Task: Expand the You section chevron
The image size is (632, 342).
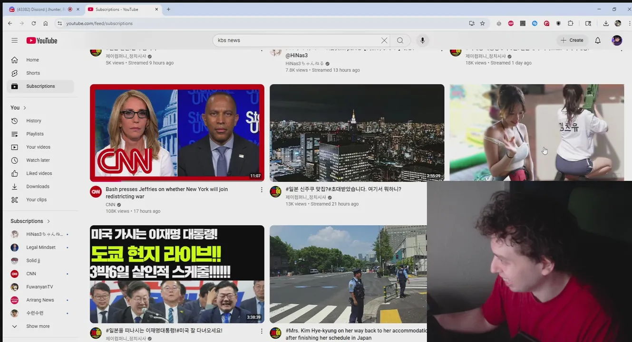Action: point(25,108)
